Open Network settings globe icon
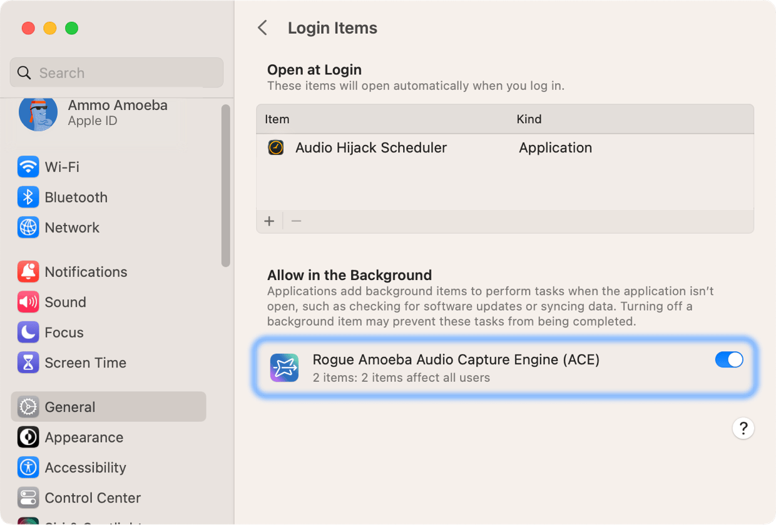776x525 pixels. pos(28,227)
